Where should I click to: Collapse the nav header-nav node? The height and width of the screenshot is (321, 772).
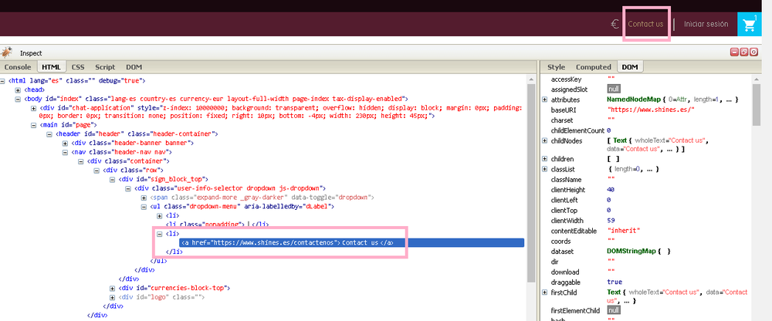65,152
